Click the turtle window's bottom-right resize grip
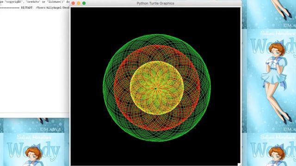Viewport: 296px width, 166px height. tap(239, 165)
